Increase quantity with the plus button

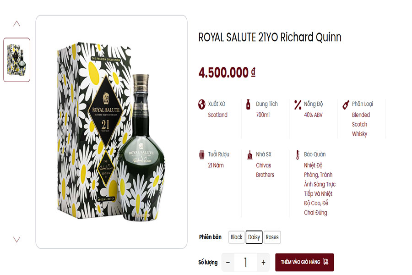pos(263,262)
